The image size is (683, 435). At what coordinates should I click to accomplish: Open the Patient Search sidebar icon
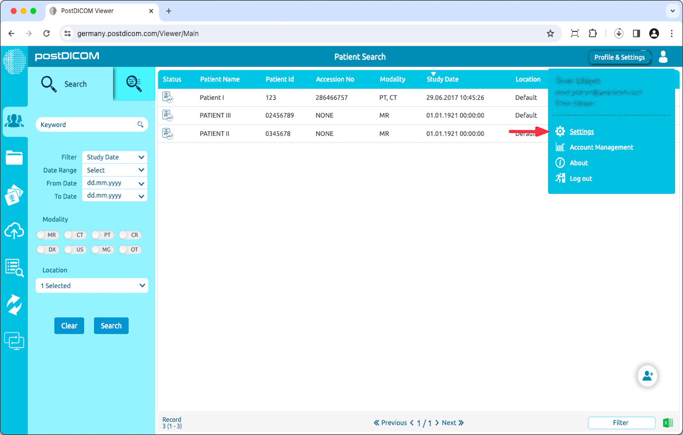pyautogui.click(x=14, y=121)
